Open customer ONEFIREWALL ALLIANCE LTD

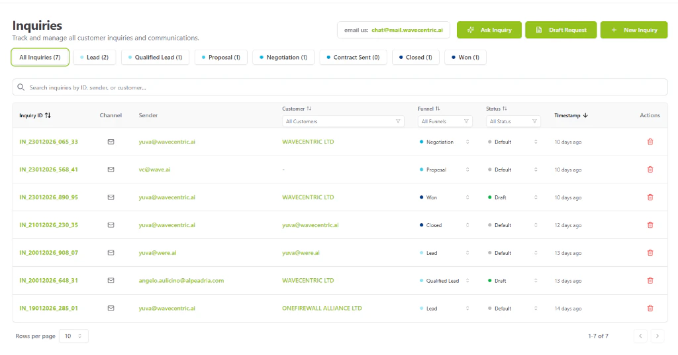pos(322,308)
